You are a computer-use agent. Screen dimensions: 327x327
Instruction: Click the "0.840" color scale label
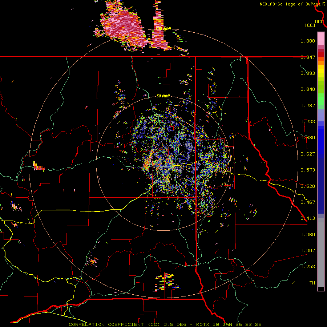click(308, 89)
